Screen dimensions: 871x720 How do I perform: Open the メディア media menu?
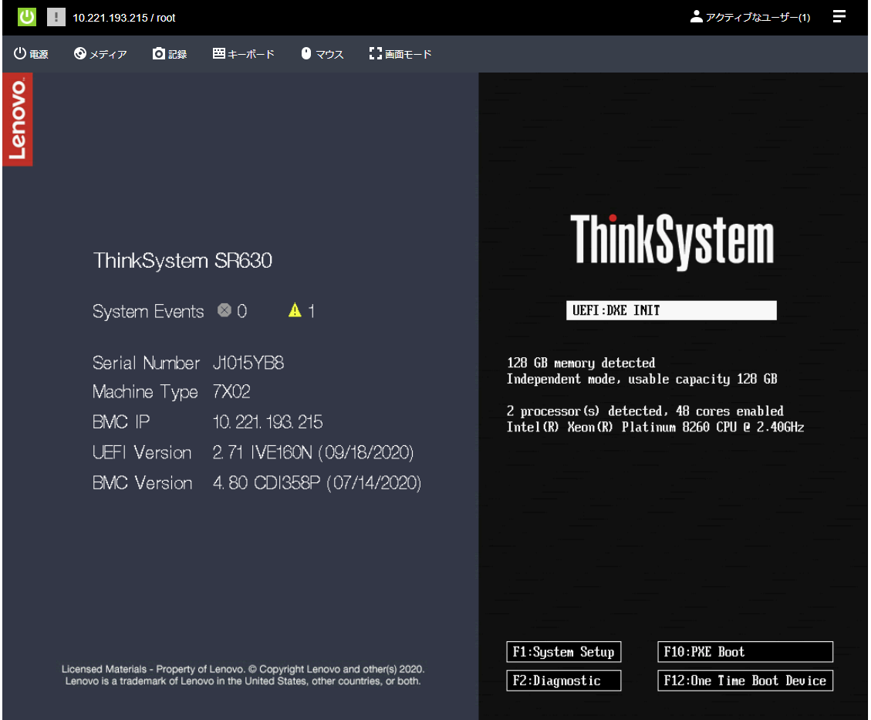(x=100, y=54)
